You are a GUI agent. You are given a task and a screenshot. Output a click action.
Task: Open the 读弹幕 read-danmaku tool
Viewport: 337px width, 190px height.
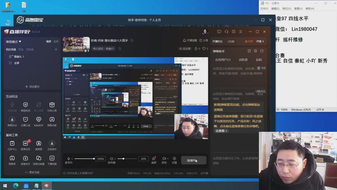pos(39,145)
